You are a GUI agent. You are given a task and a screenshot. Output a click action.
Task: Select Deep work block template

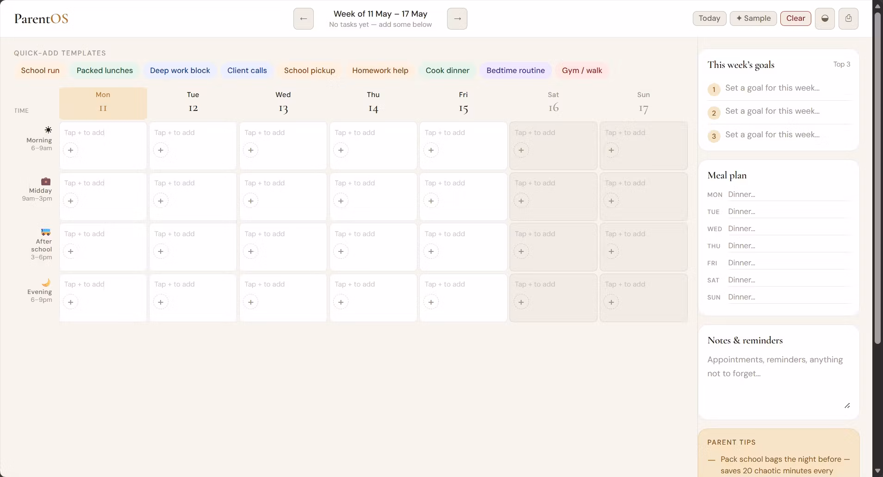click(180, 70)
